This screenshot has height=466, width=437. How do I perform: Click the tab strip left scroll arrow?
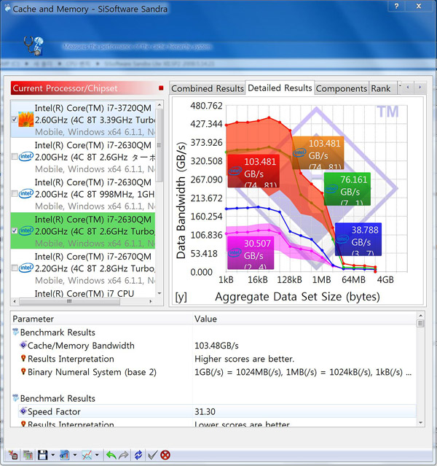[x=408, y=88]
